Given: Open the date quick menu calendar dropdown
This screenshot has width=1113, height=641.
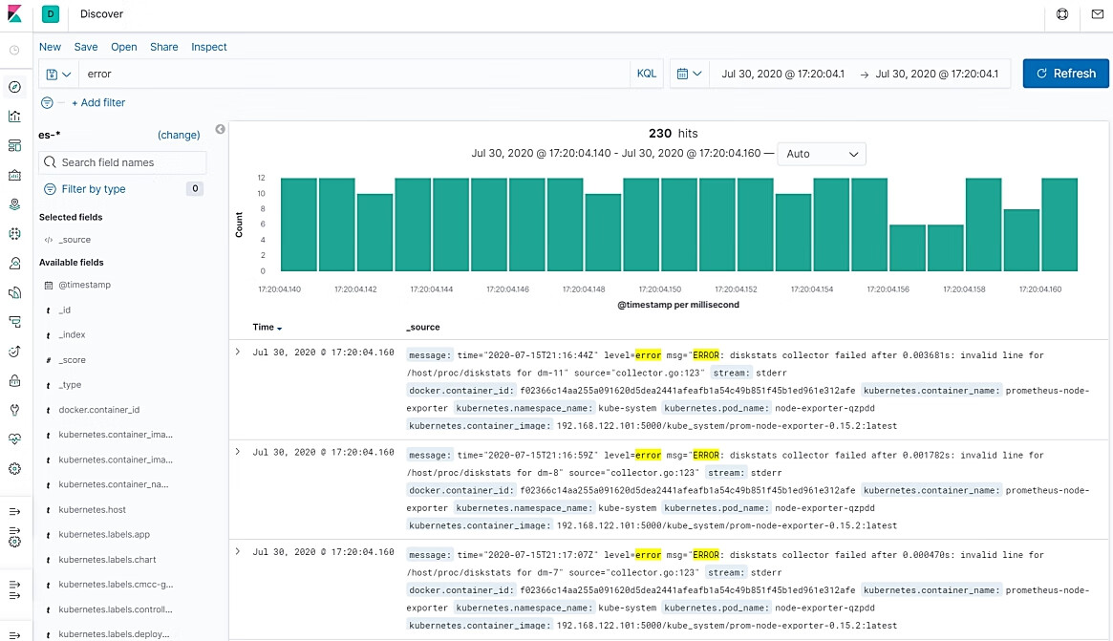Looking at the screenshot, I should coord(690,74).
